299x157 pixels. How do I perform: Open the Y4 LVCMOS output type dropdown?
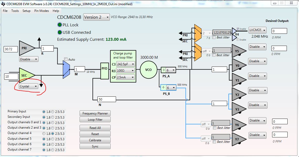(257, 30)
